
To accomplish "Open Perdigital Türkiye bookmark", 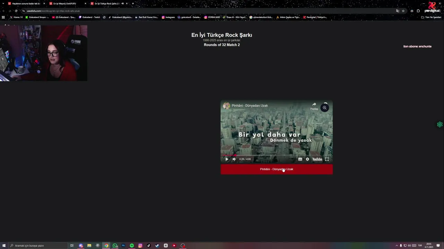I will point(315,17).
